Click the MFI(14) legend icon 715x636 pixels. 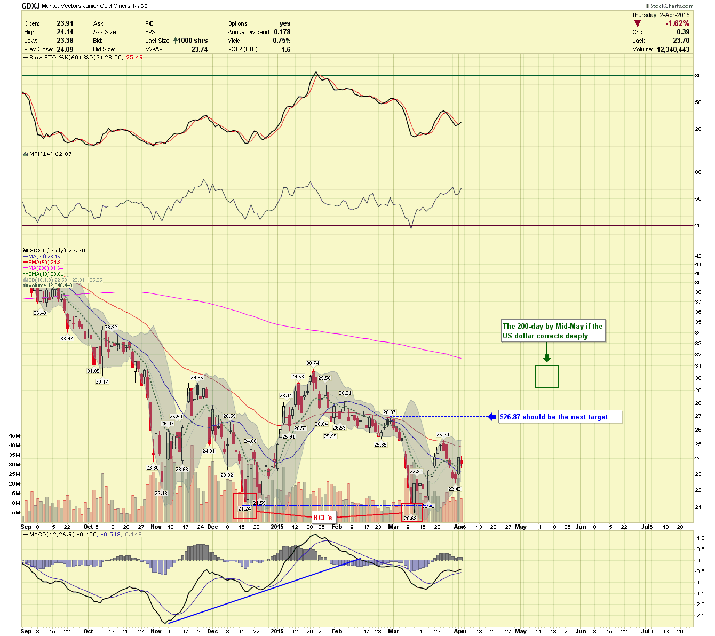coord(25,154)
